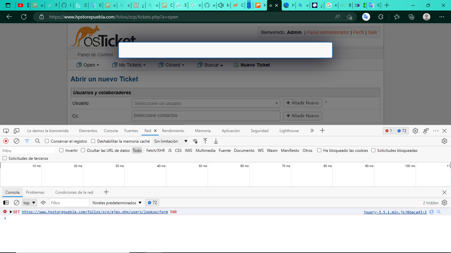
Task: Open the Problemas drawer tab
Action: [x=35, y=192]
